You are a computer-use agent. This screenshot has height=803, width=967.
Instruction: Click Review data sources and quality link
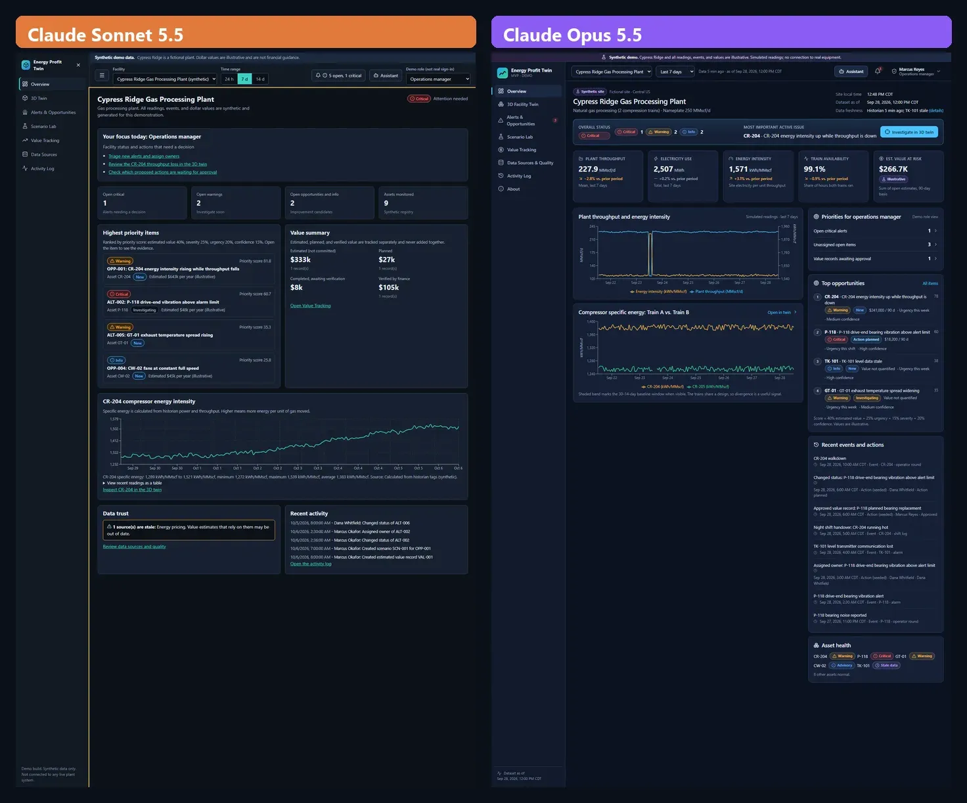tap(134, 547)
